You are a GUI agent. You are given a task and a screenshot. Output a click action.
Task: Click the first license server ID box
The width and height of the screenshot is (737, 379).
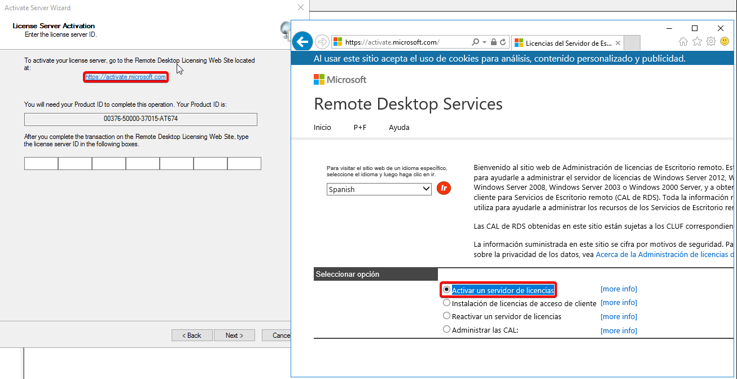[41, 164]
